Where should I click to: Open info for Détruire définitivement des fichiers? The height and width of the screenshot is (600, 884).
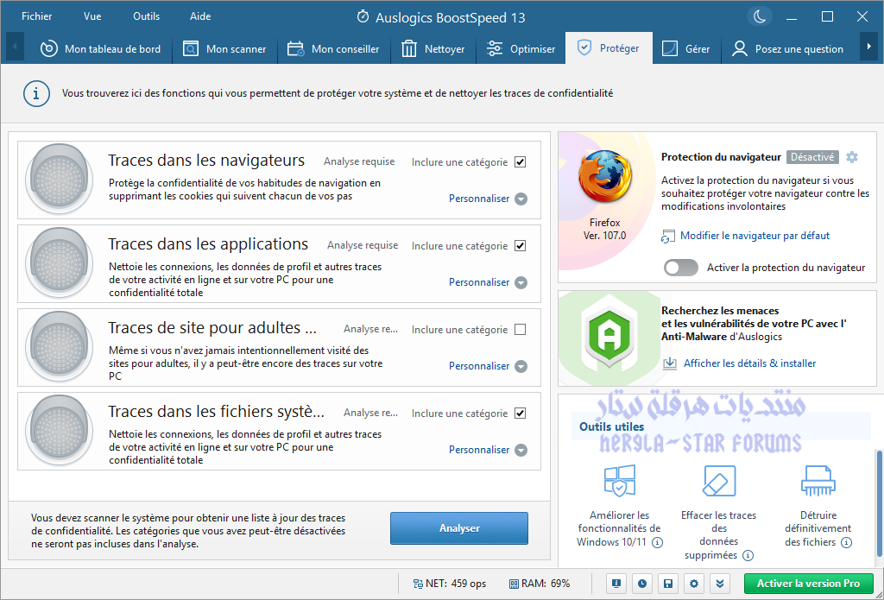846,542
